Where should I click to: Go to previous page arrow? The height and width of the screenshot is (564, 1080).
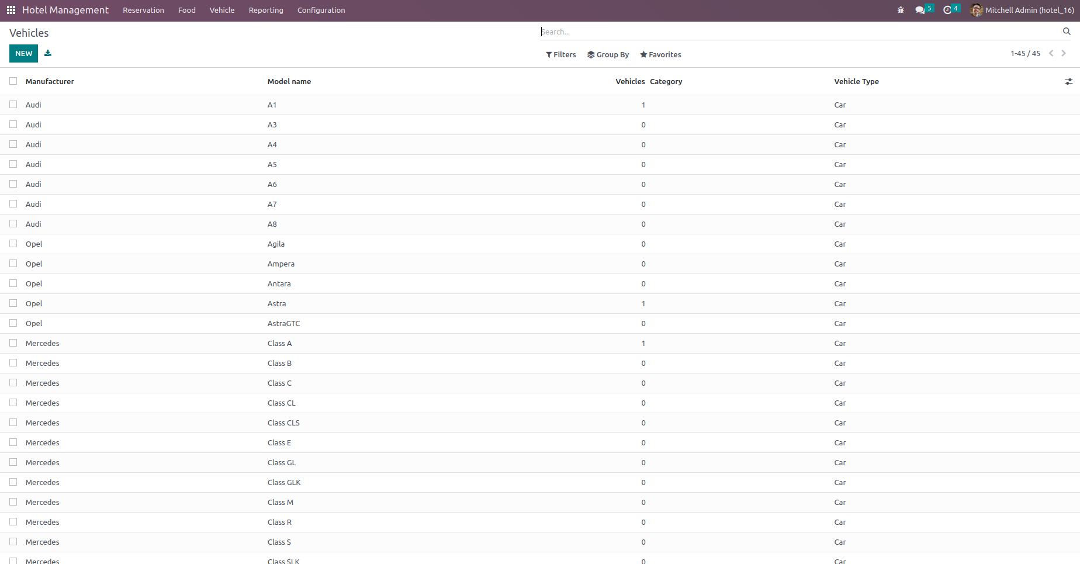click(x=1051, y=53)
